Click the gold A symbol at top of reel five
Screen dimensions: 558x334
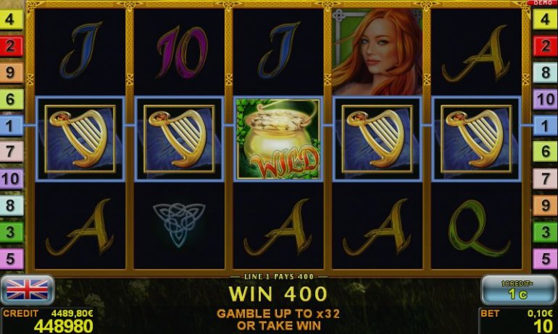[476, 53]
